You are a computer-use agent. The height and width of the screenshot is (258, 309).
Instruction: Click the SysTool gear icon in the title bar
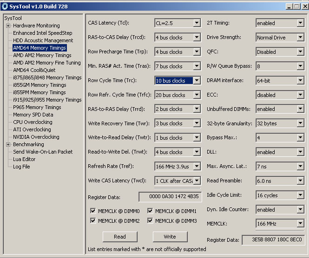5,6
